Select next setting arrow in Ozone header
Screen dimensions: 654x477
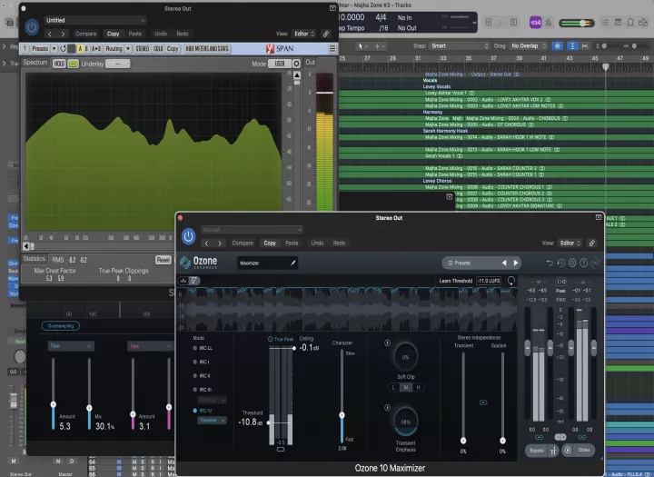[220, 243]
